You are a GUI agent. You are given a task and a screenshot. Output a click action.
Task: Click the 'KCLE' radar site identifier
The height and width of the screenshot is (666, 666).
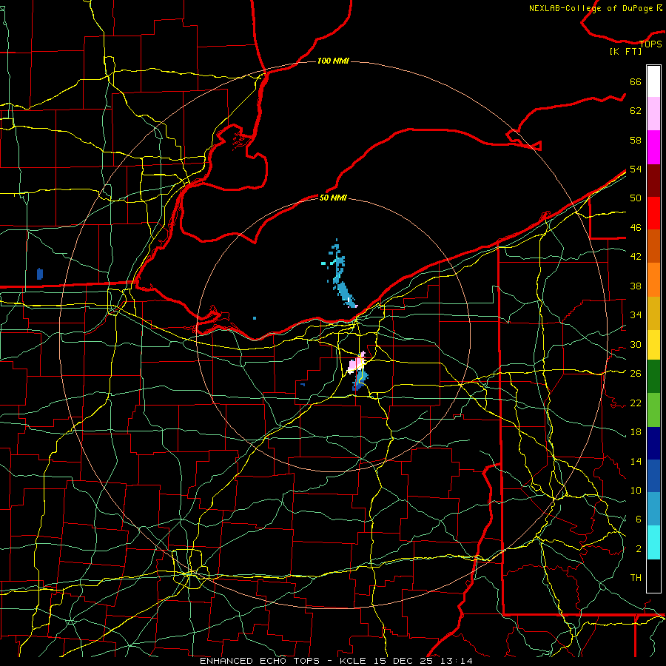click(x=352, y=661)
